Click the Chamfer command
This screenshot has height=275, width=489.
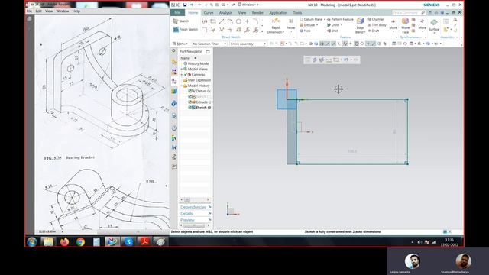pyautogui.click(x=375, y=19)
